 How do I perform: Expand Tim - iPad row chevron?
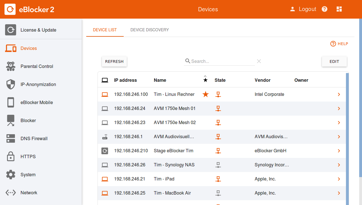click(339, 179)
